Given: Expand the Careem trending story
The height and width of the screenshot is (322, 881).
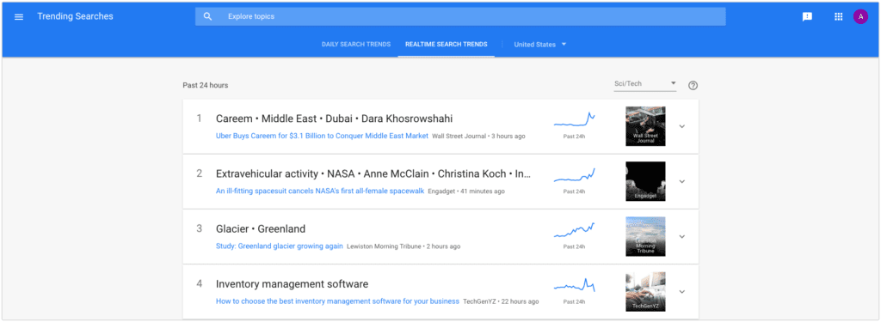Looking at the screenshot, I should pyautogui.click(x=682, y=127).
